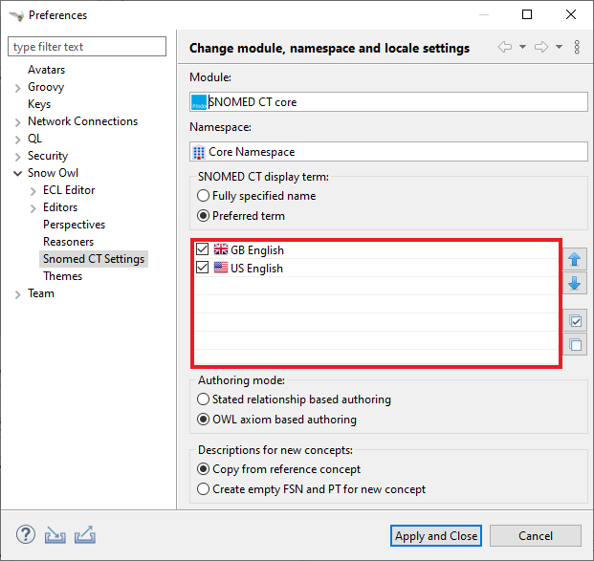
Task: Click the export preferences icon
Action: pos(84,535)
